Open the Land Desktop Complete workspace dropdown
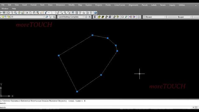Viewport: 199px width, 112px height. [83, 17]
